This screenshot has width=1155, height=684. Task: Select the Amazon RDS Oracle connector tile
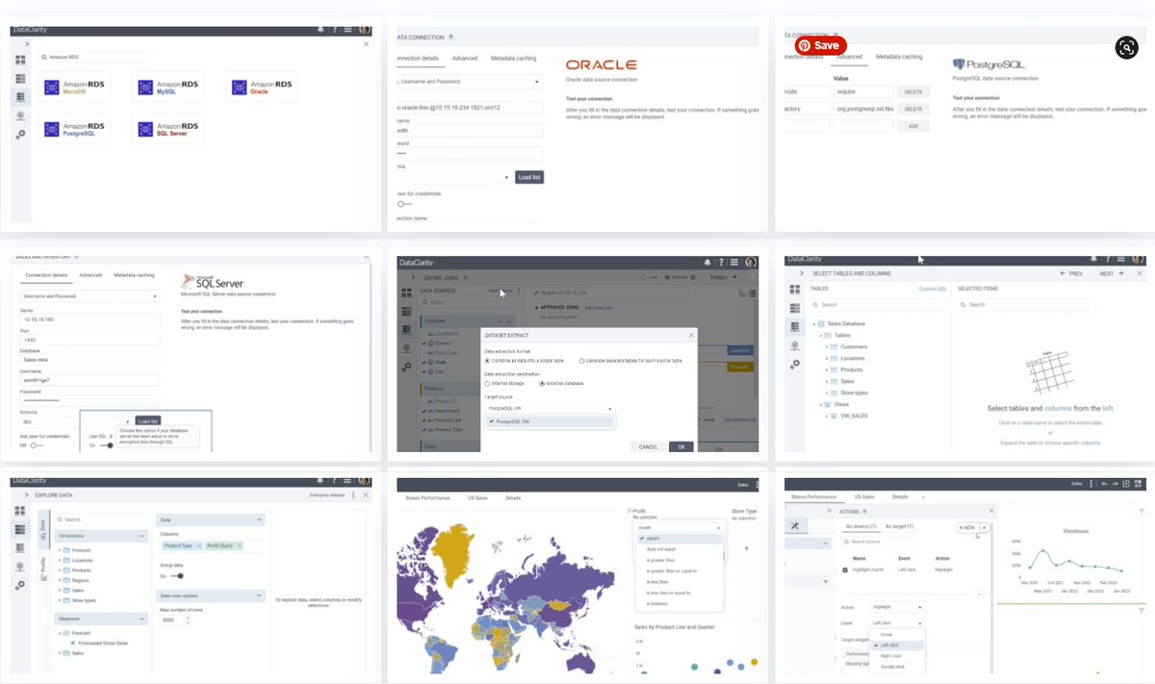point(261,87)
